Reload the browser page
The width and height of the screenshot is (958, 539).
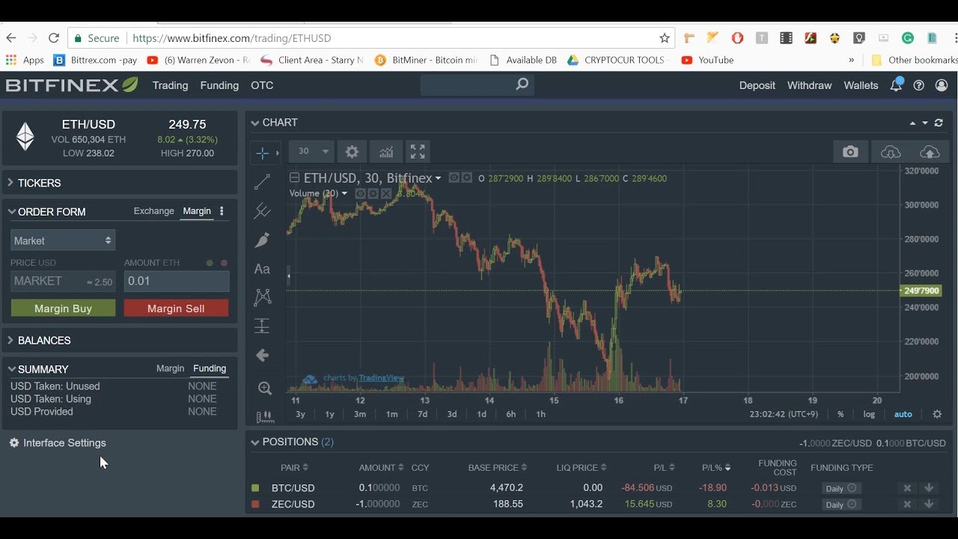point(53,38)
